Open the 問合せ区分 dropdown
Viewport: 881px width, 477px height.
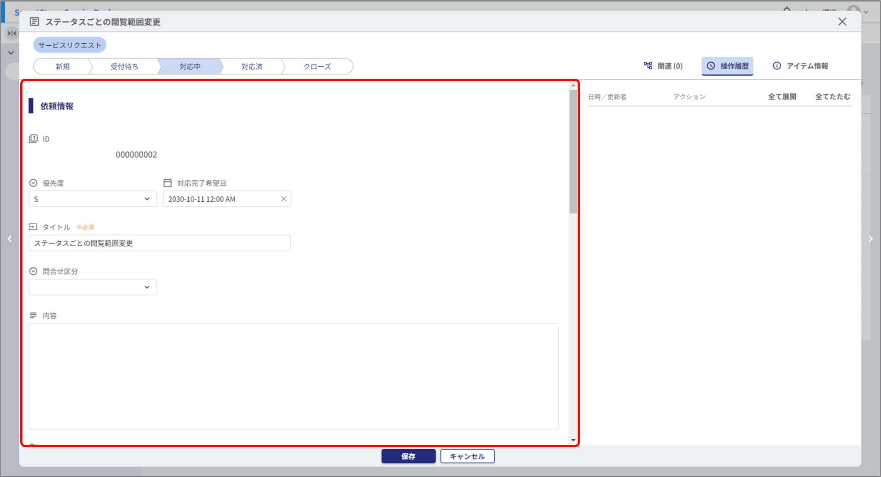[x=92, y=287]
